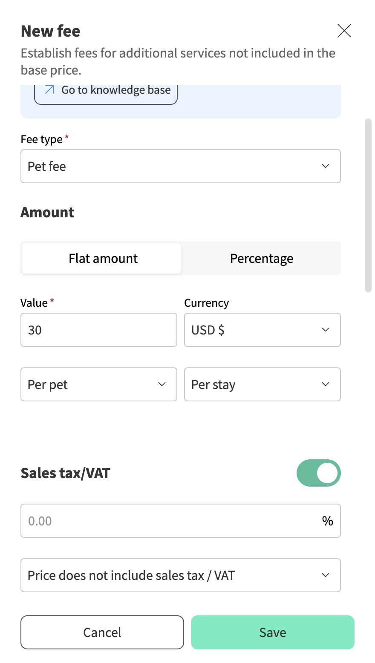Open the Per pet dropdown
Viewport: 375px width, 663px height.
98,384
